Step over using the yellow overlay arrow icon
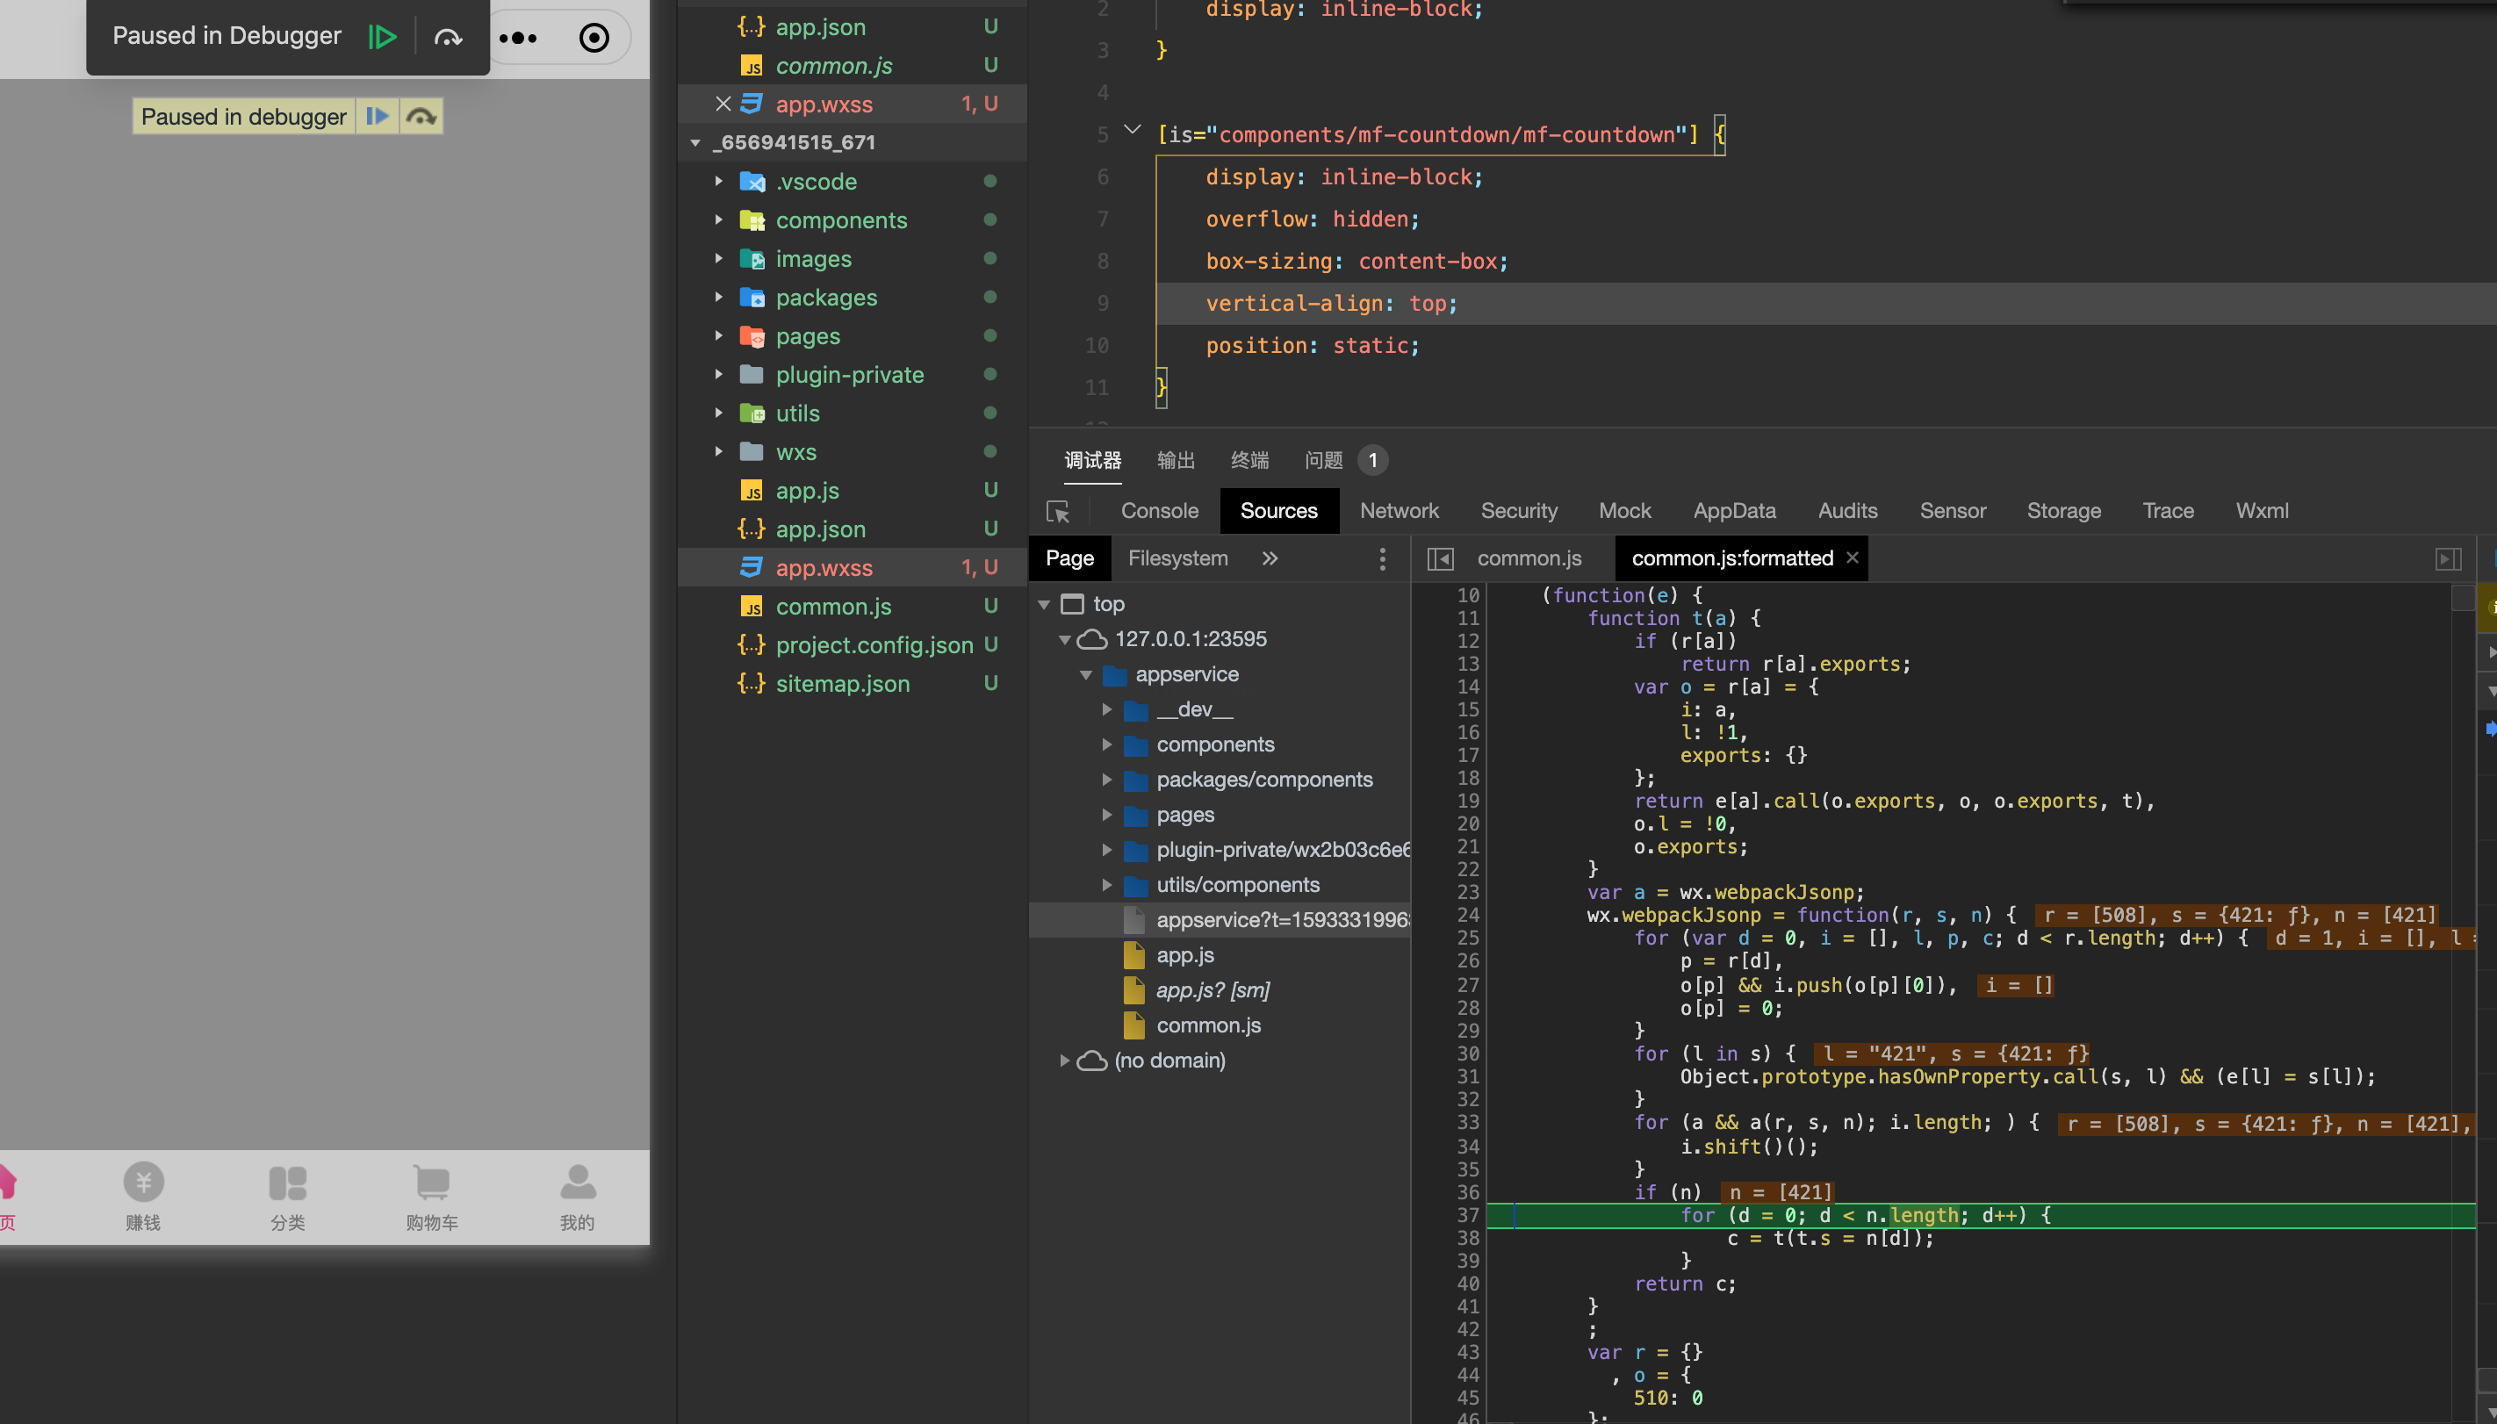The width and height of the screenshot is (2497, 1424). (x=421, y=117)
